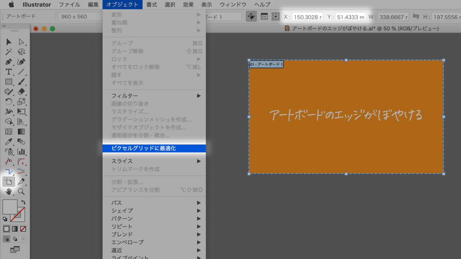The image size is (461, 259).
Task: Click the Y coordinate input field
Action: pyautogui.click(x=351, y=16)
